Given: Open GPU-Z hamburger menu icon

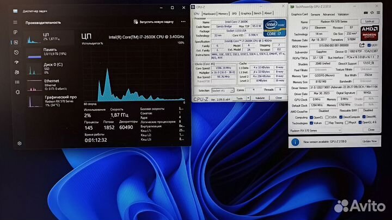Looking at the screenshot, I should (378, 12).
